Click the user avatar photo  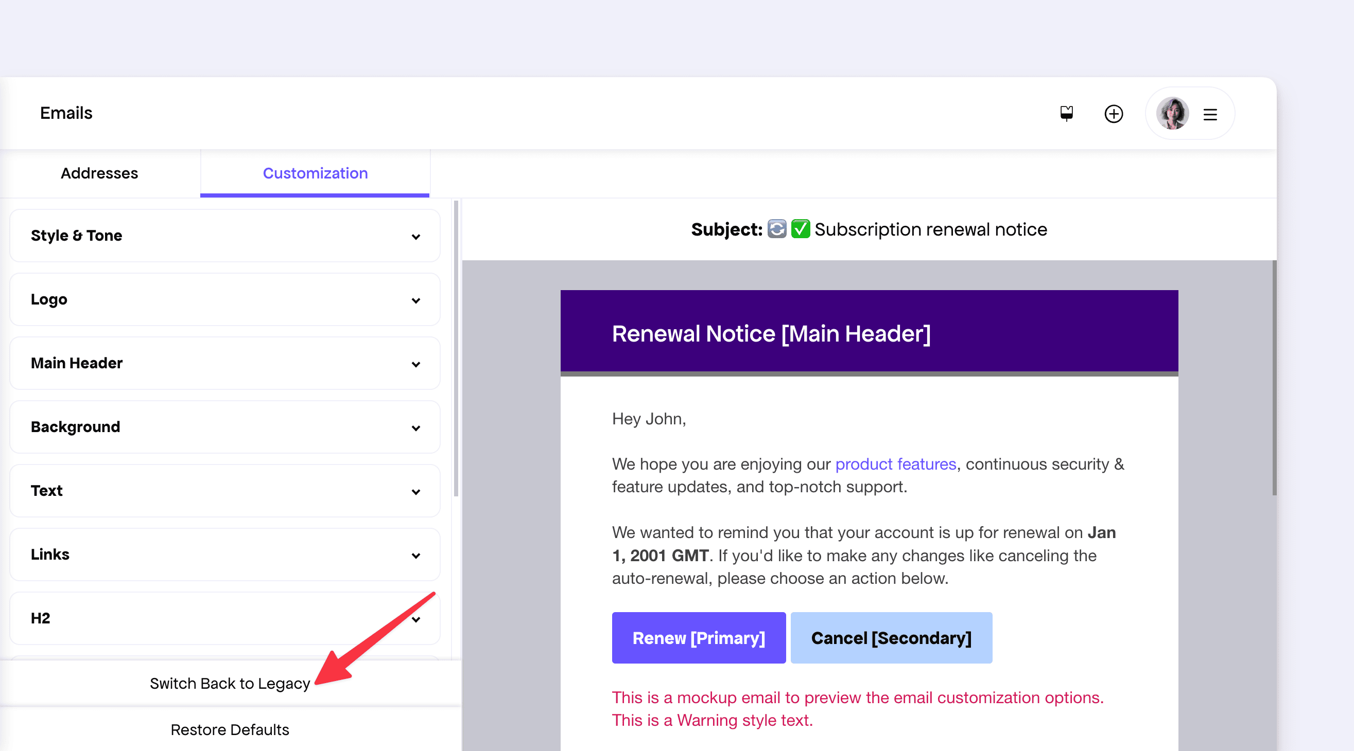tap(1172, 114)
